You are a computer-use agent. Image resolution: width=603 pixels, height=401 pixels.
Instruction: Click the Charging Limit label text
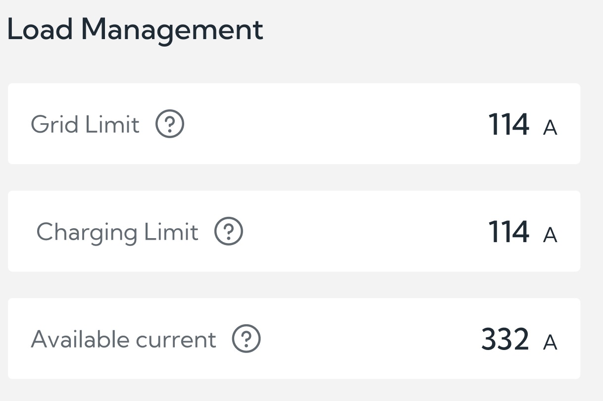point(117,232)
